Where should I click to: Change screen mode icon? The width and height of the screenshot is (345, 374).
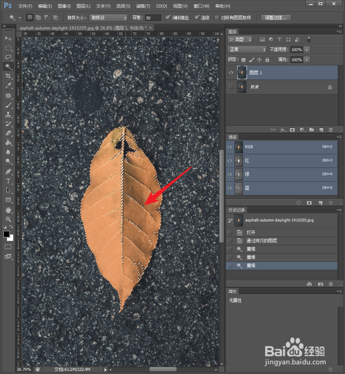[8, 257]
